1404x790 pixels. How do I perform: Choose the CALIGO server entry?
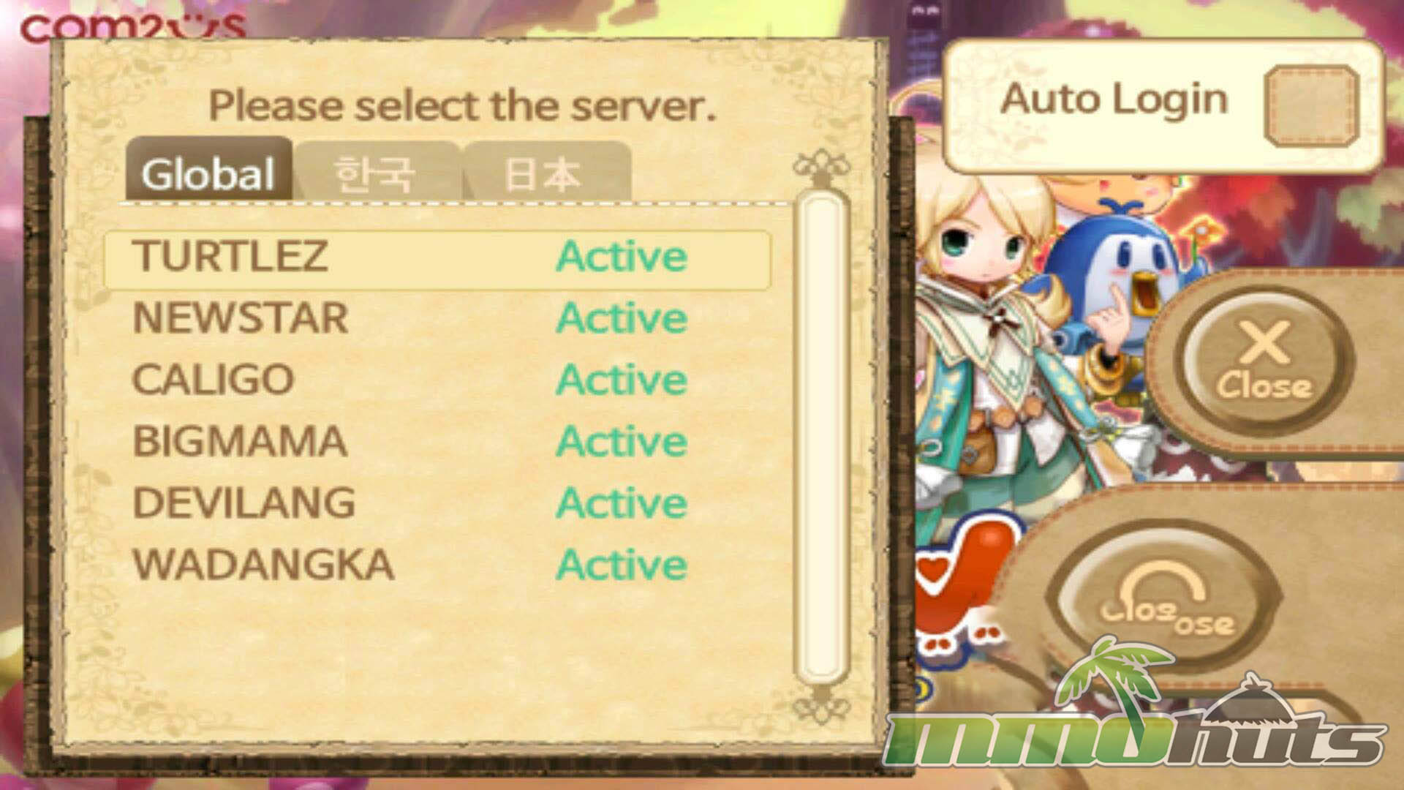pyautogui.click(x=437, y=380)
